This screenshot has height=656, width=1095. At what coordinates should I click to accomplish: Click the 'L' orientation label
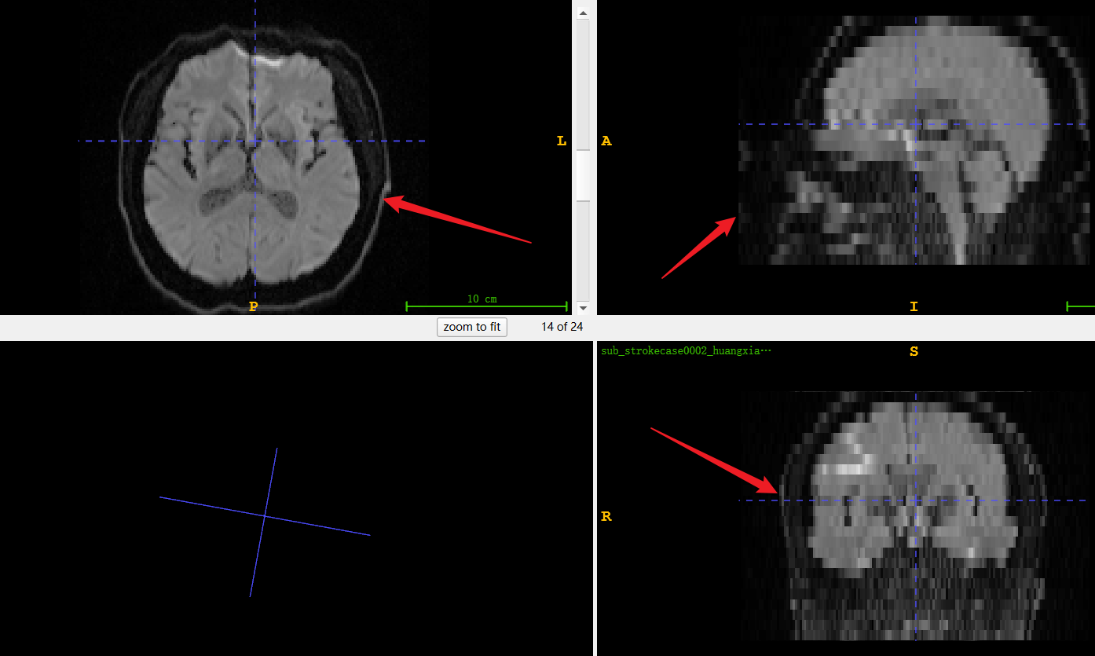pyautogui.click(x=561, y=141)
